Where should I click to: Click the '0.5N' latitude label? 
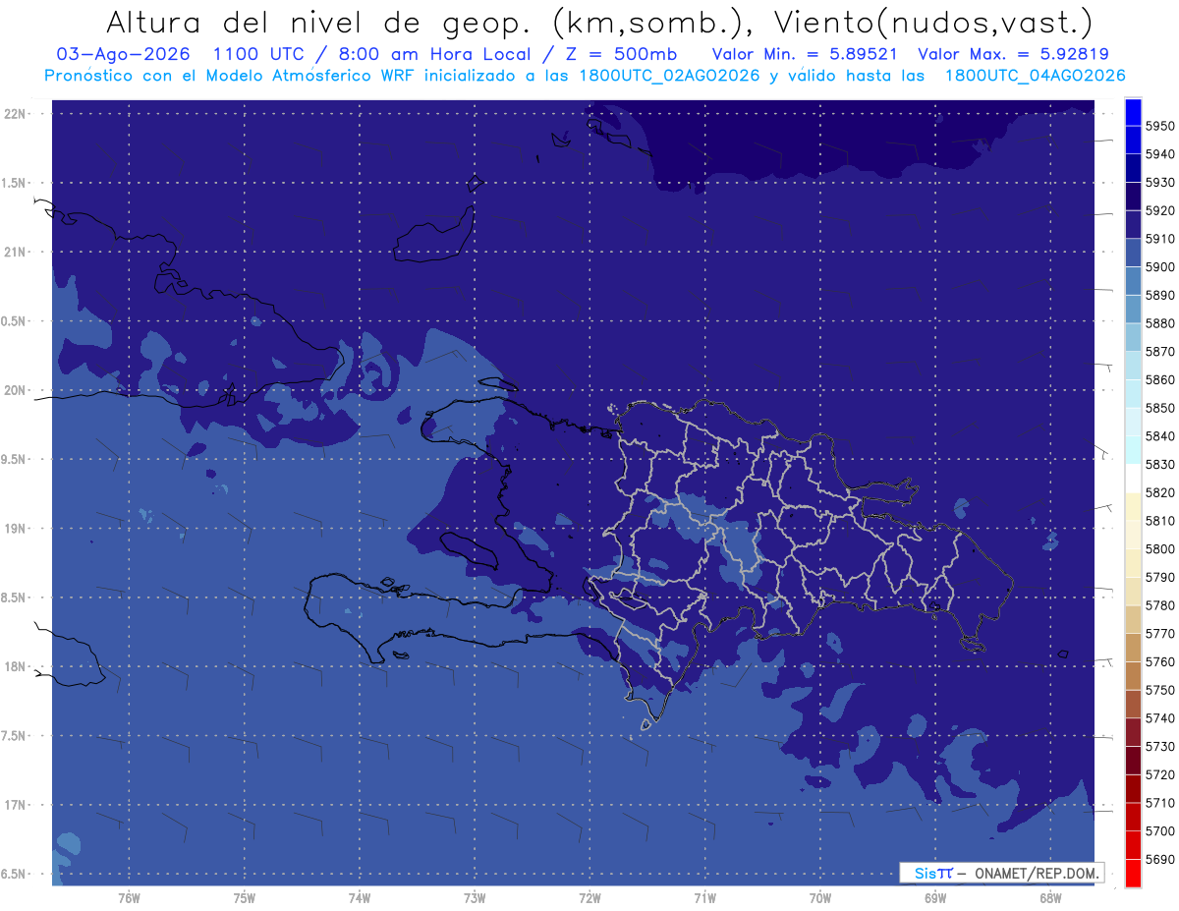point(15,321)
